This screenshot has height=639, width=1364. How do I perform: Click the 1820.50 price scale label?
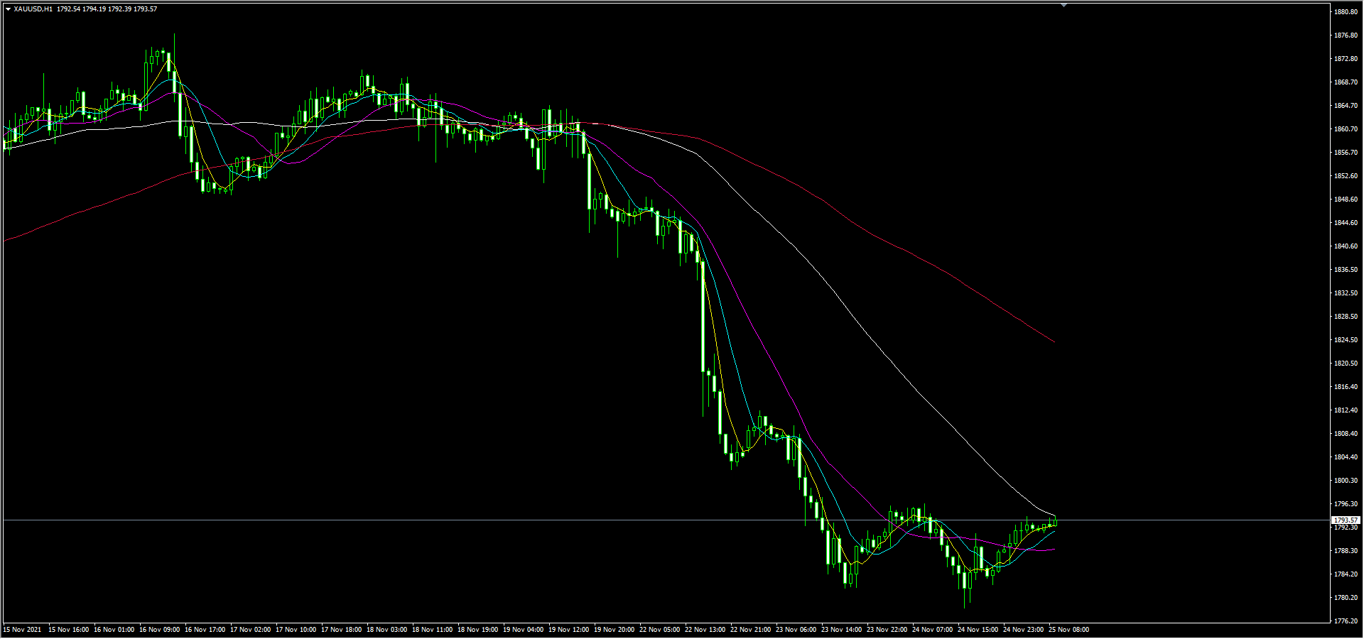point(1346,364)
